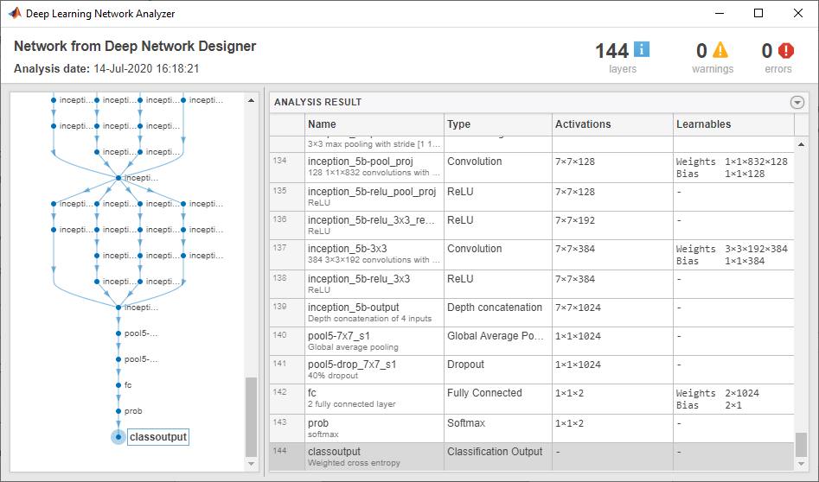Minimize the Network Analyzer window
Image resolution: width=819 pixels, height=482 pixels.
click(x=719, y=13)
